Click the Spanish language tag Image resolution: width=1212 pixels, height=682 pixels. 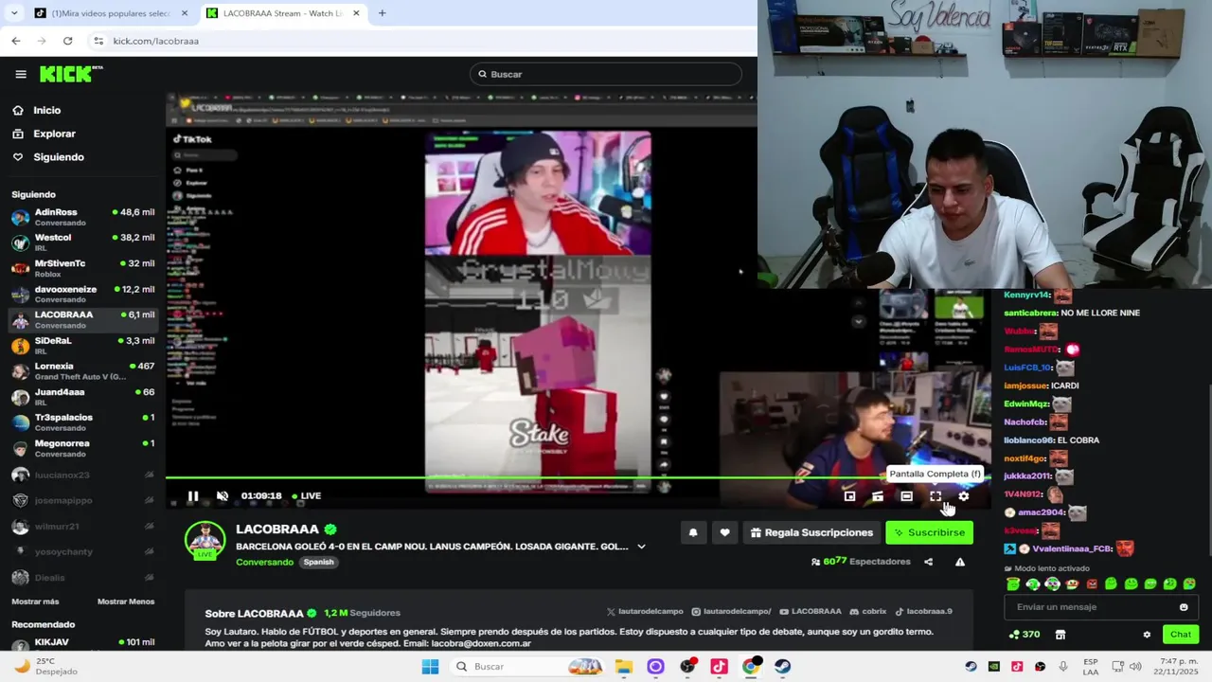[x=318, y=562]
